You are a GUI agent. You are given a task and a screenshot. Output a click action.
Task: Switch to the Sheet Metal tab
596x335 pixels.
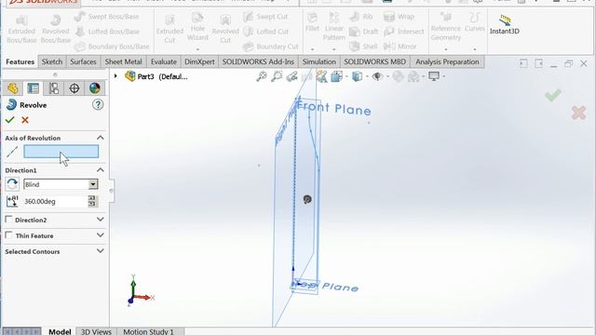point(123,61)
